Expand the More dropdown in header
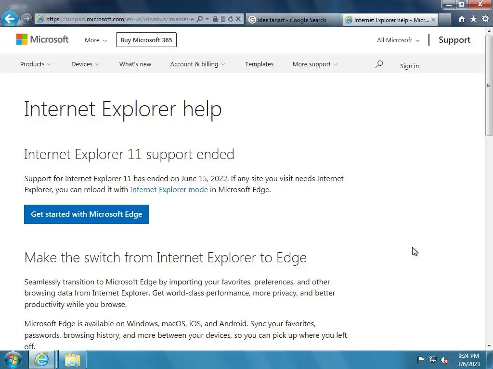Screen dimensions: 493x369 [x=96, y=40]
